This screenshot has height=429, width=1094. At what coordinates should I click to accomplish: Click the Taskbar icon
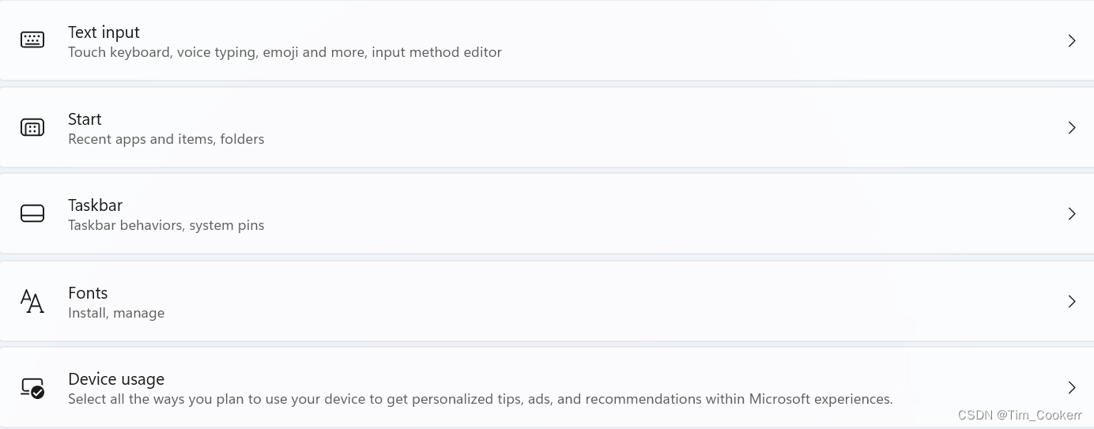click(32, 213)
